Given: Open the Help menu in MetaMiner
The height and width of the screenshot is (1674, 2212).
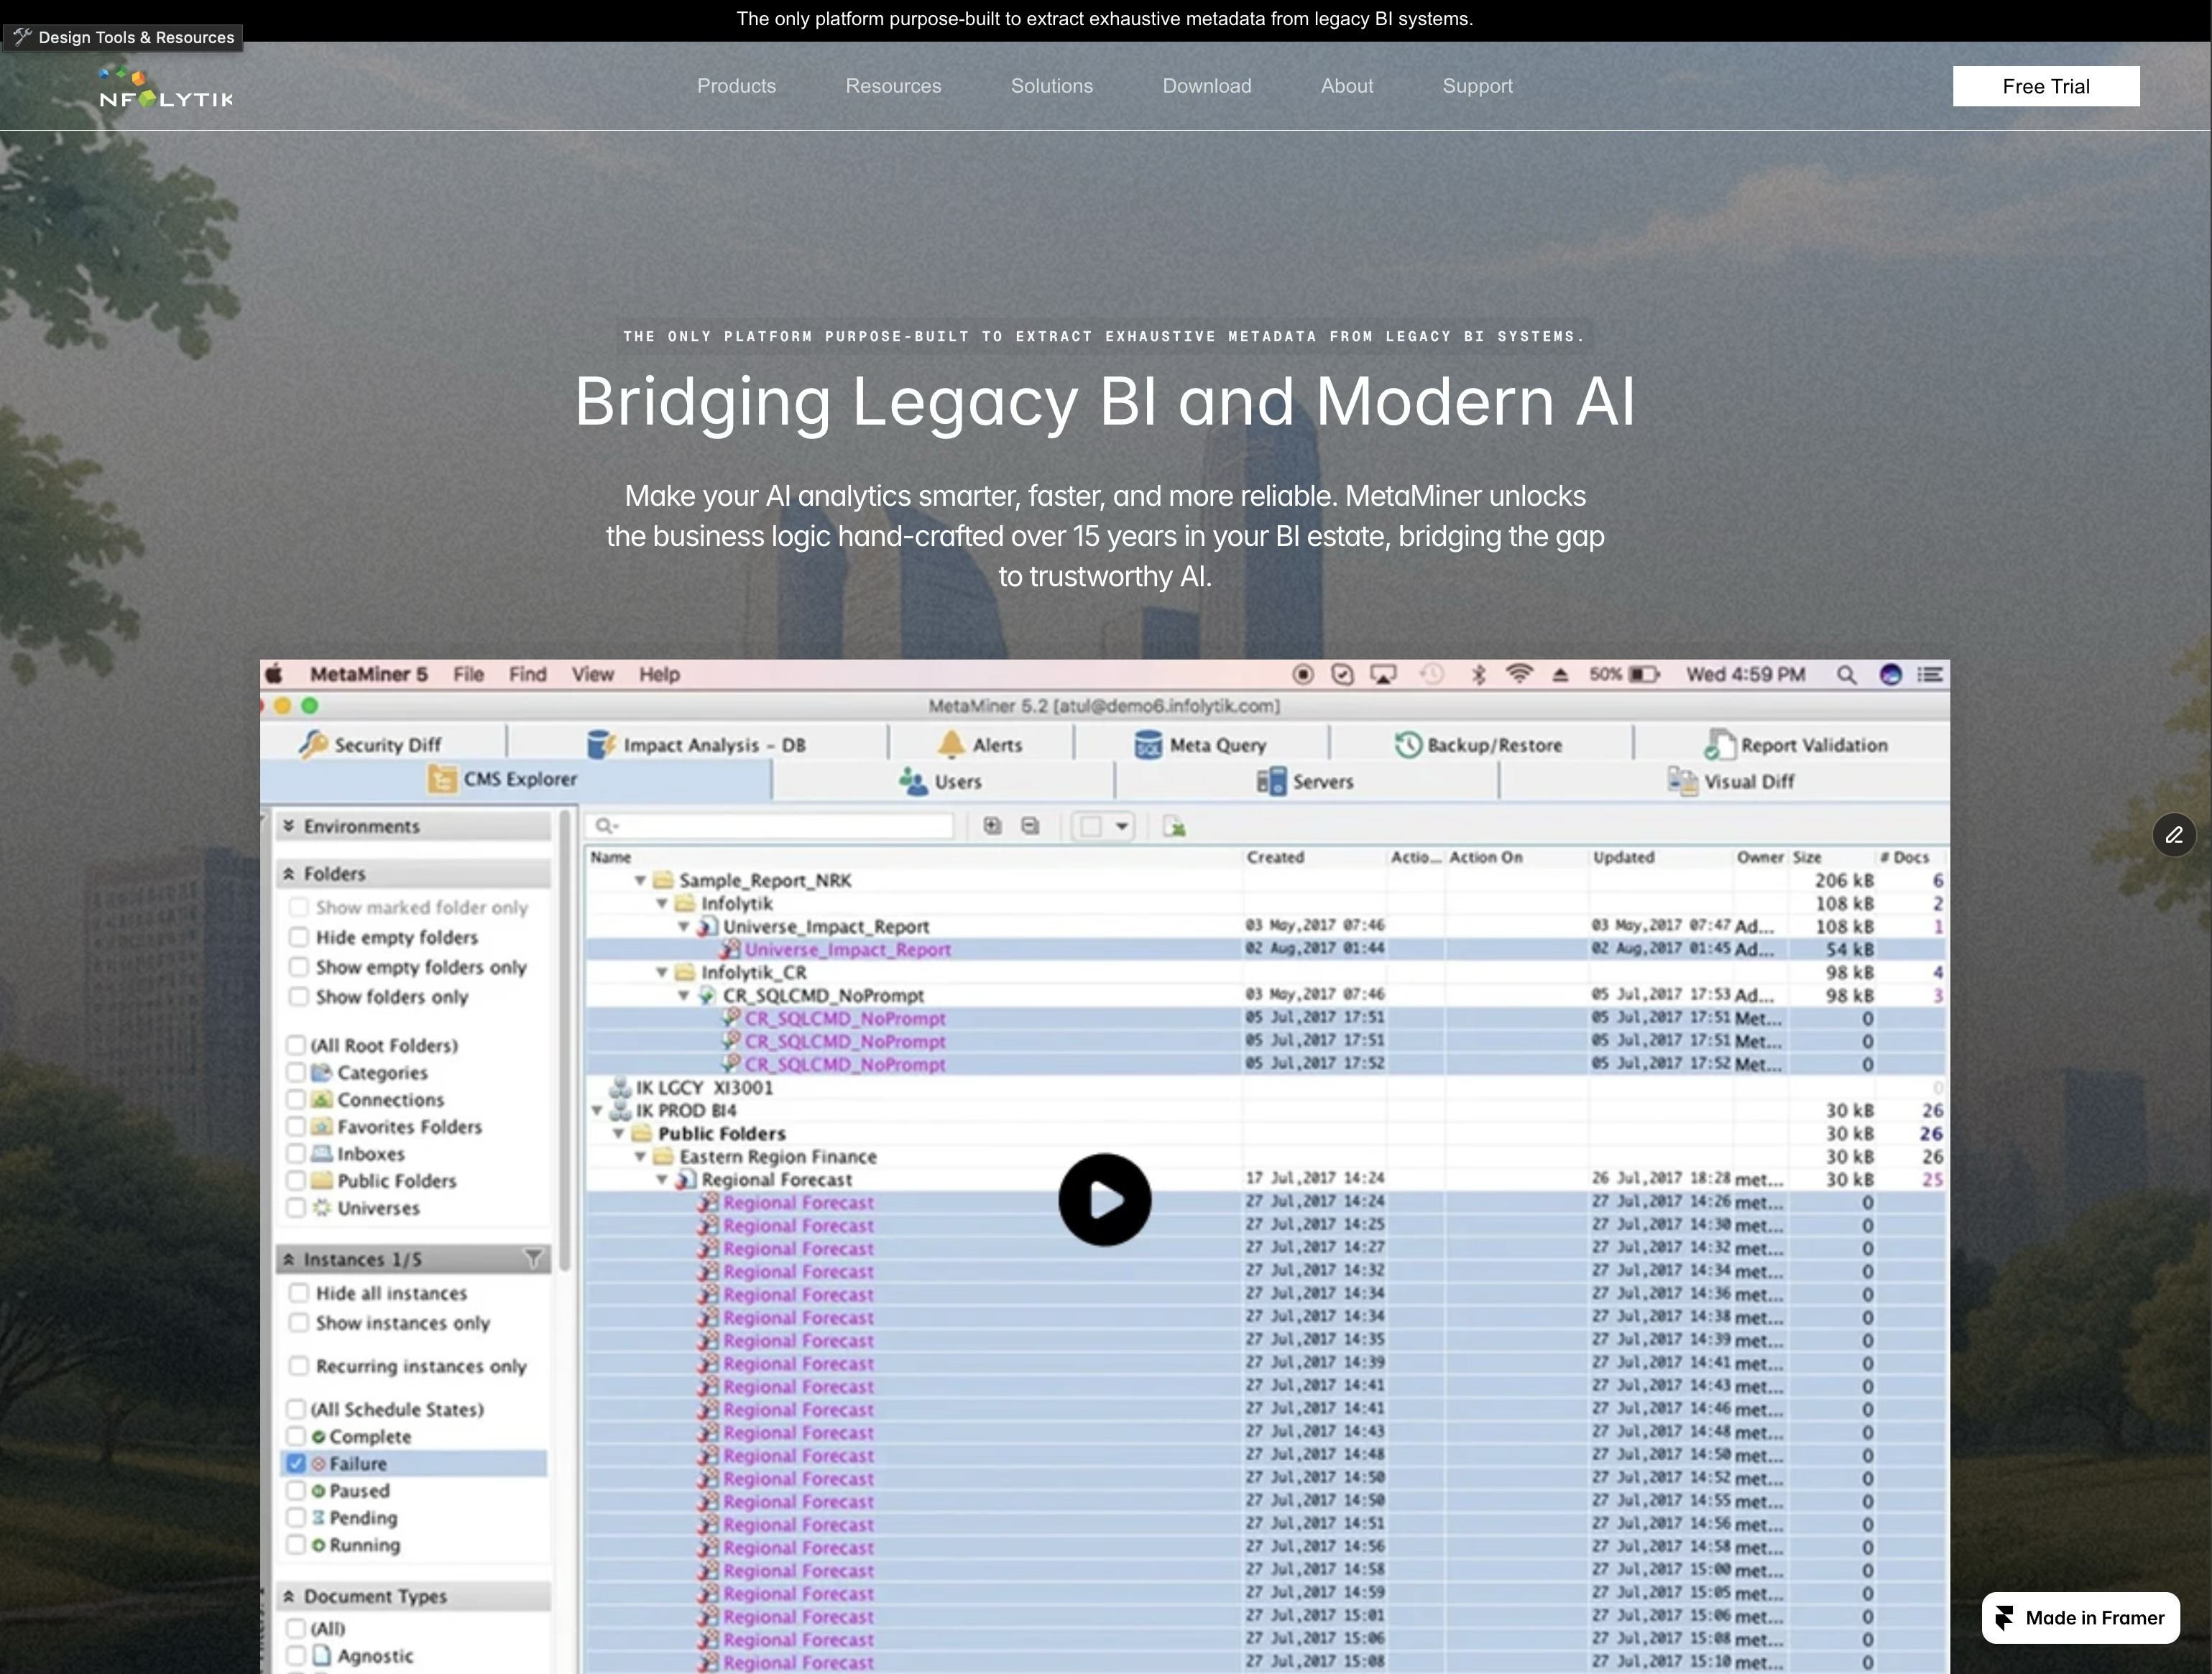Looking at the screenshot, I should (659, 674).
